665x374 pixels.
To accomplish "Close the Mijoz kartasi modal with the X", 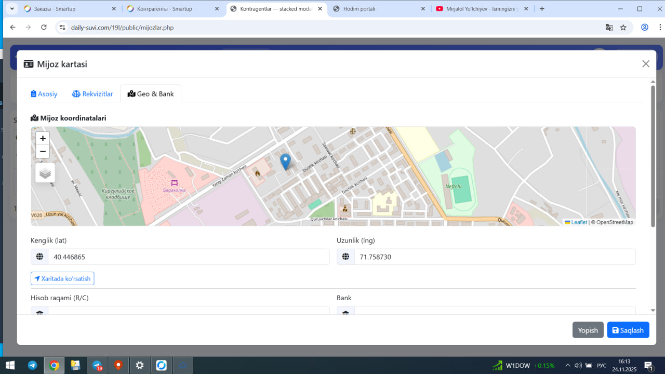I will (x=646, y=64).
